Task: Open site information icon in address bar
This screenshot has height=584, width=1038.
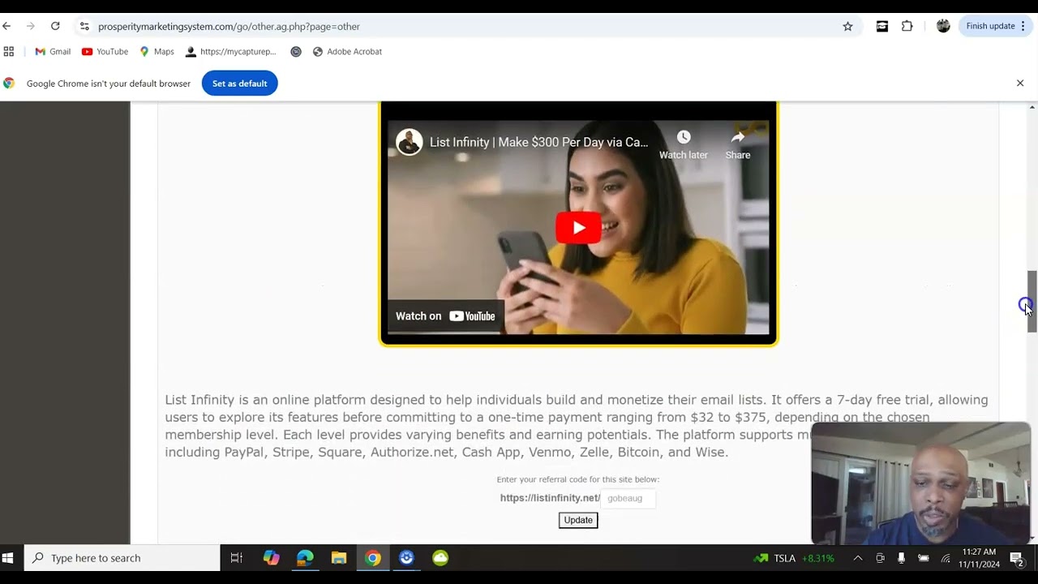Action: pos(84,26)
